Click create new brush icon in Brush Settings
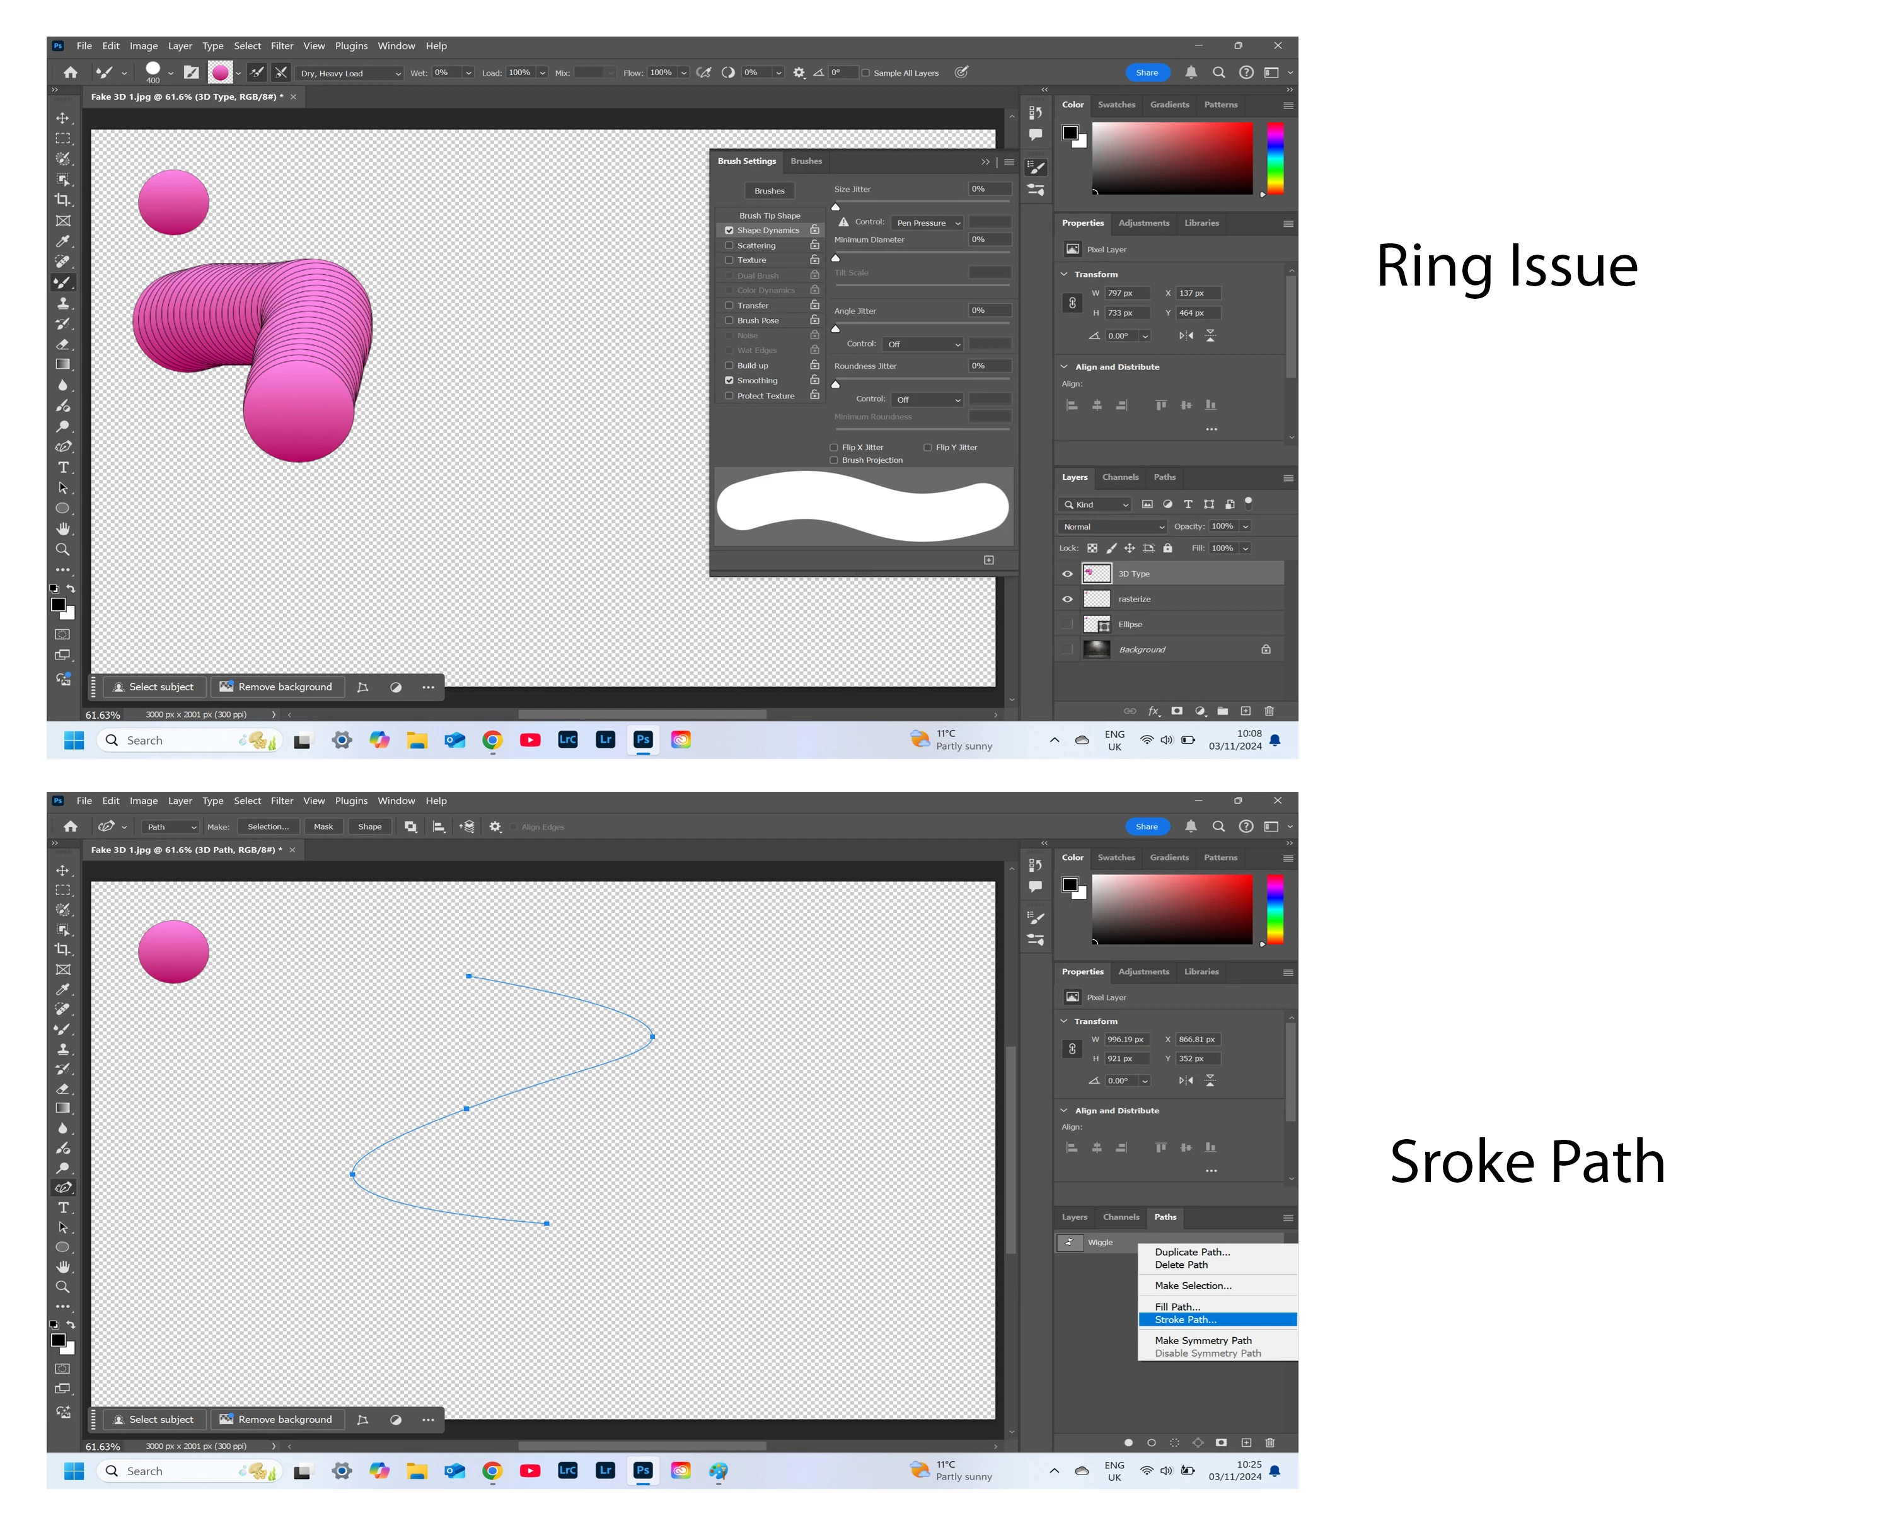Viewport: 1891px width, 1513px height. click(x=988, y=560)
